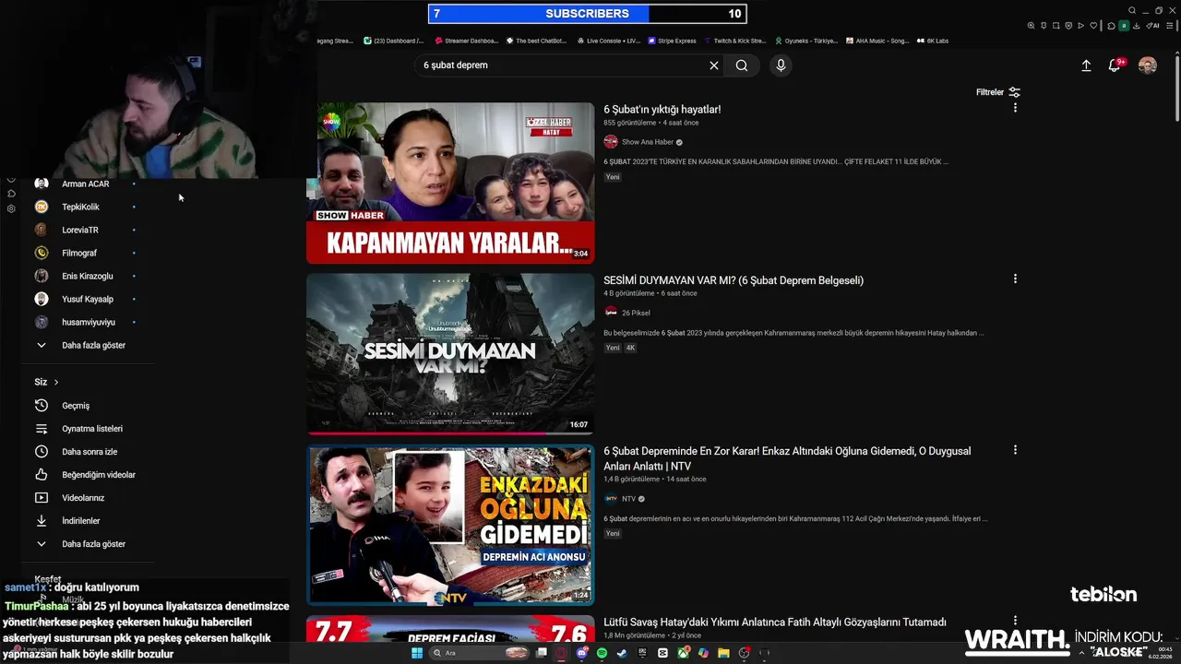Click in the '6 şubat deprem' search field

[558, 65]
